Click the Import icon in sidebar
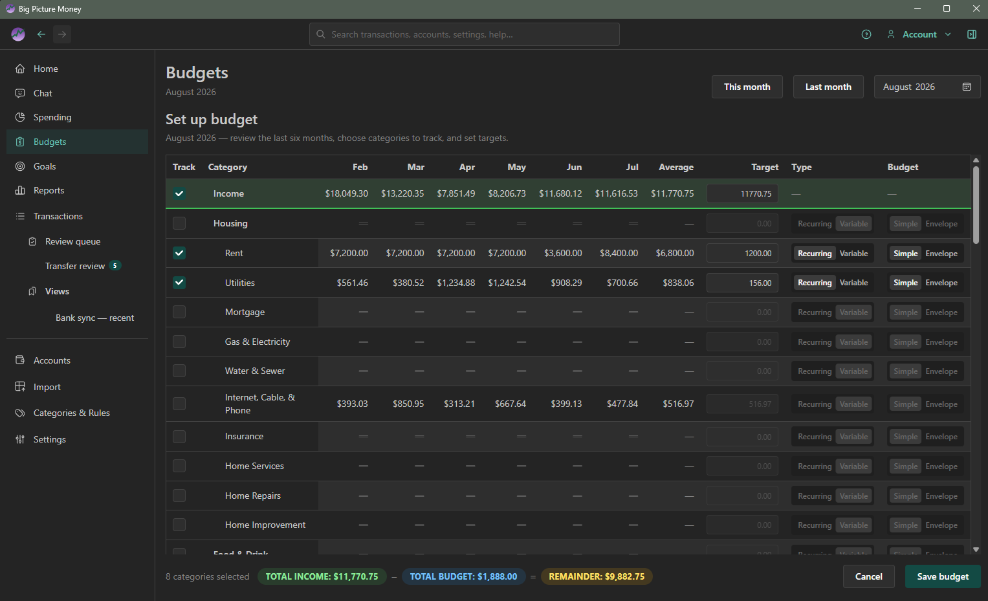The image size is (988, 601). point(20,387)
